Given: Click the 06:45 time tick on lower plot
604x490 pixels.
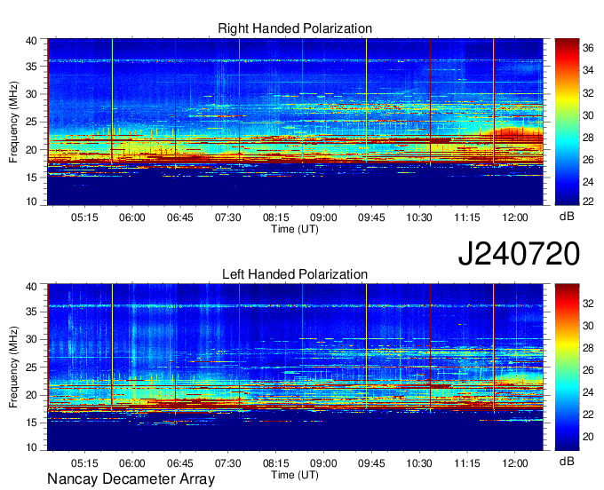Looking at the screenshot, I should pyautogui.click(x=180, y=463).
